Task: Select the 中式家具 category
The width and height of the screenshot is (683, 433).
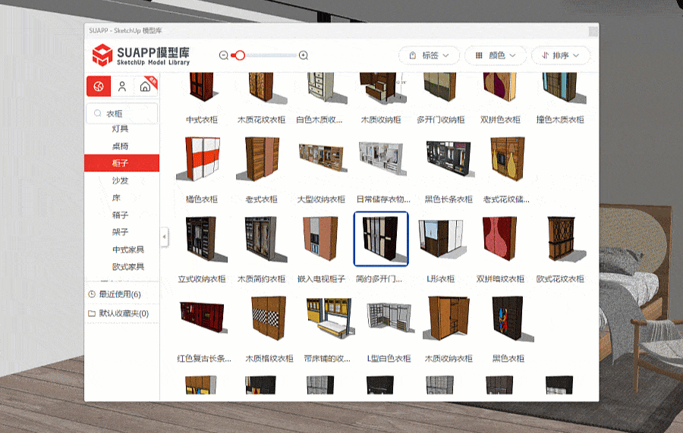Action: [128, 249]
